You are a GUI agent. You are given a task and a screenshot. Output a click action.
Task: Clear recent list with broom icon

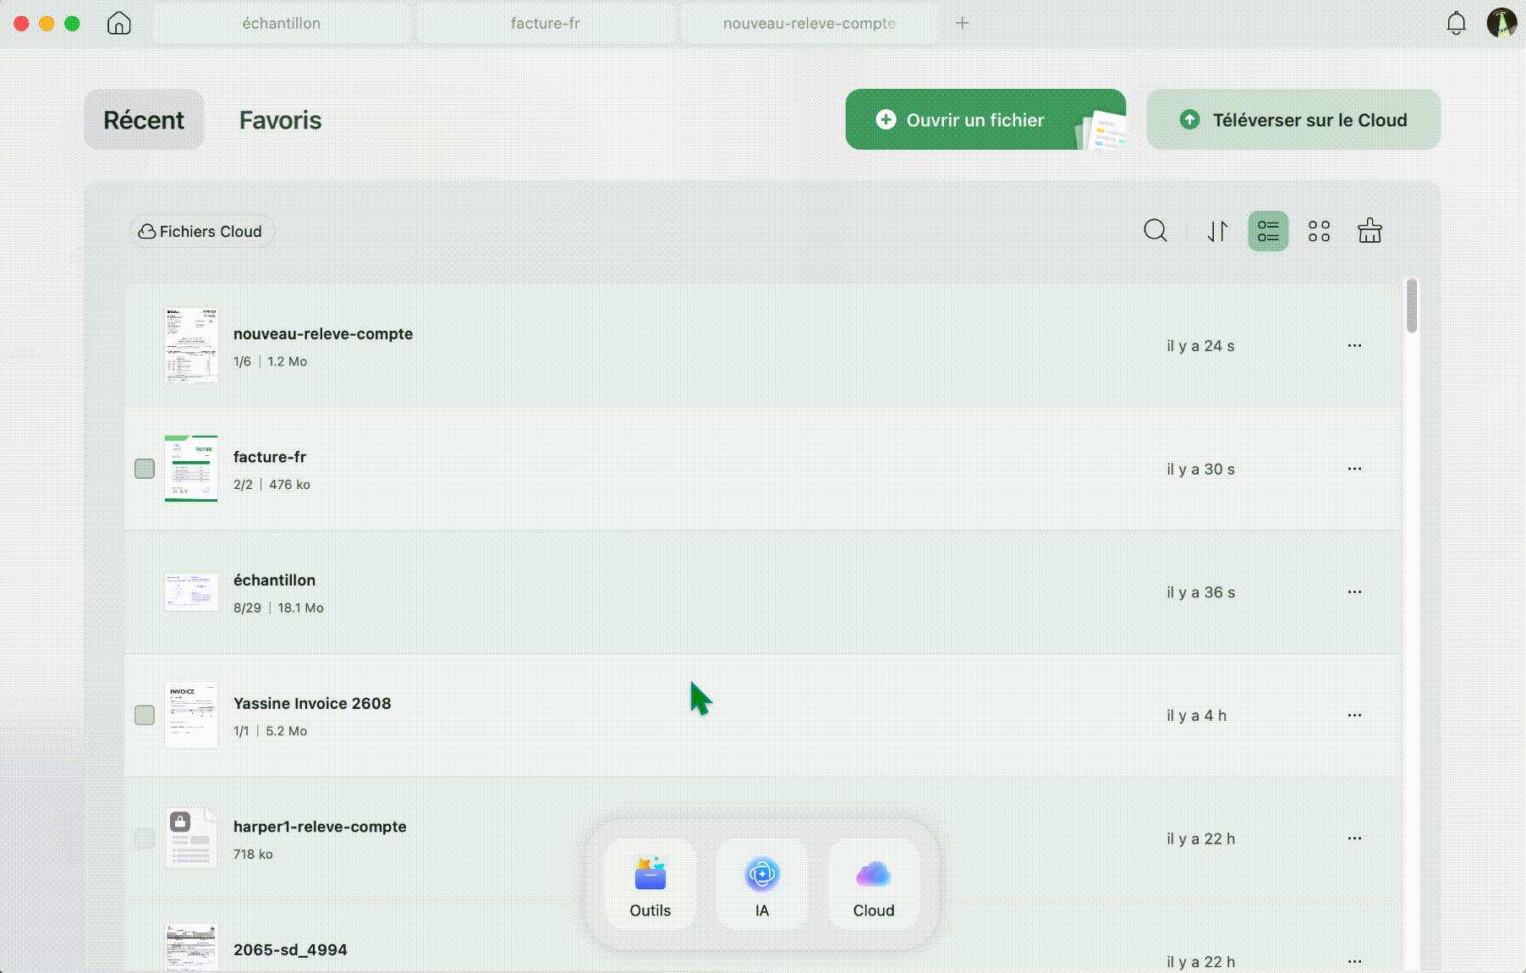coord(1370,231)
